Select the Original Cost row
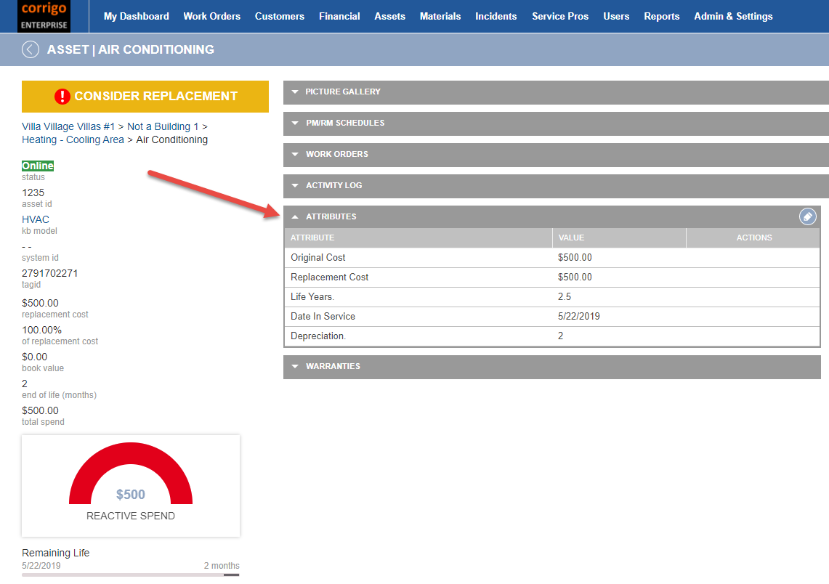829x584 pixels. [x=552, y=257]
